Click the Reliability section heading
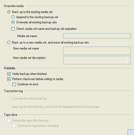This screenshot has width=134, height=135. 10,68
